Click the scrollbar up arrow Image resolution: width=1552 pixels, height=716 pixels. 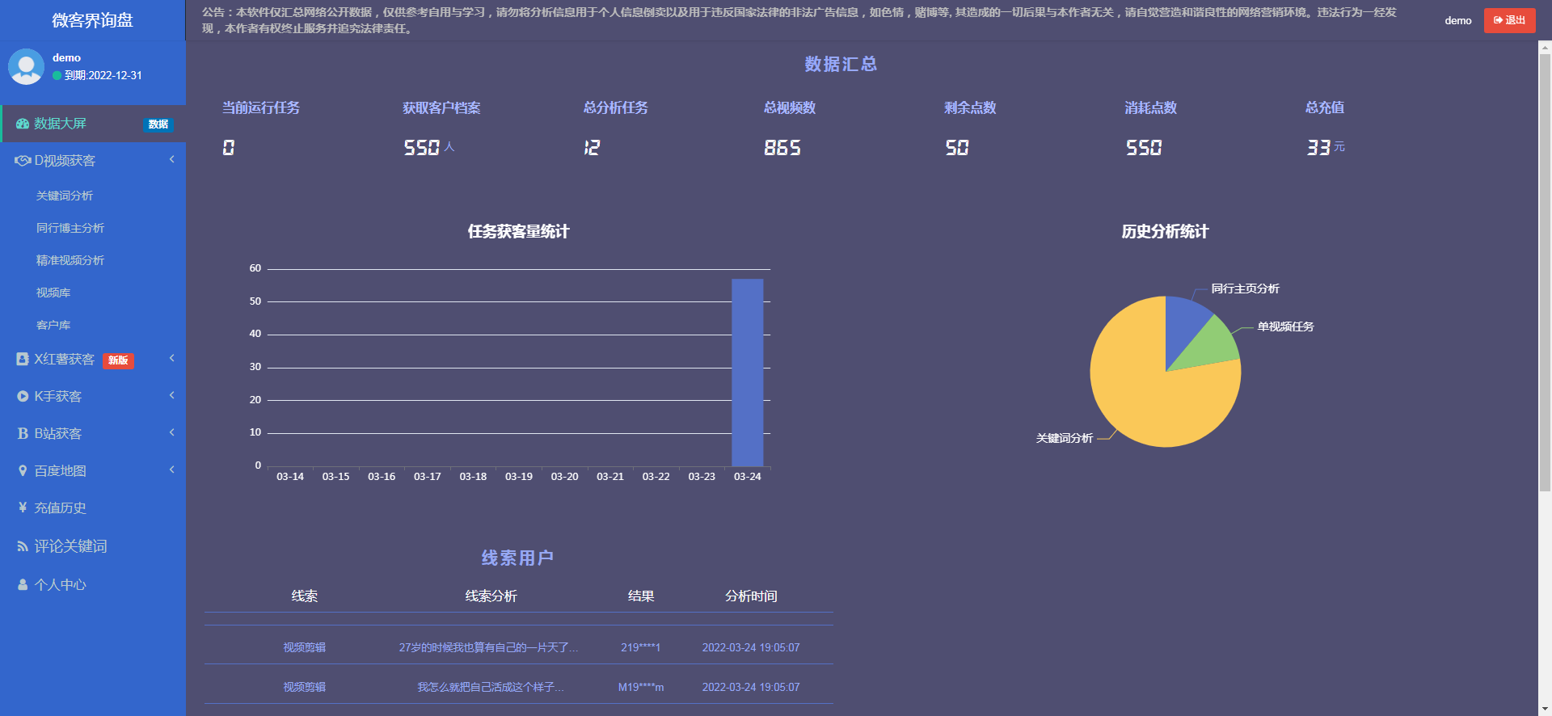pyautogui.click(x=1545, y=48)
